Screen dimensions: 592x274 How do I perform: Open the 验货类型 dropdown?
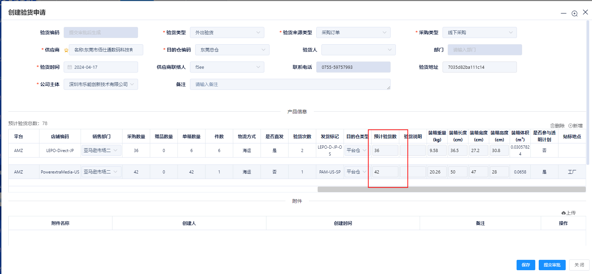coord(227,32)
